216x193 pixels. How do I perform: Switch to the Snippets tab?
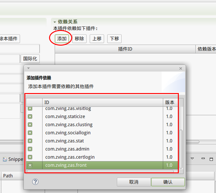pos(13,159)
